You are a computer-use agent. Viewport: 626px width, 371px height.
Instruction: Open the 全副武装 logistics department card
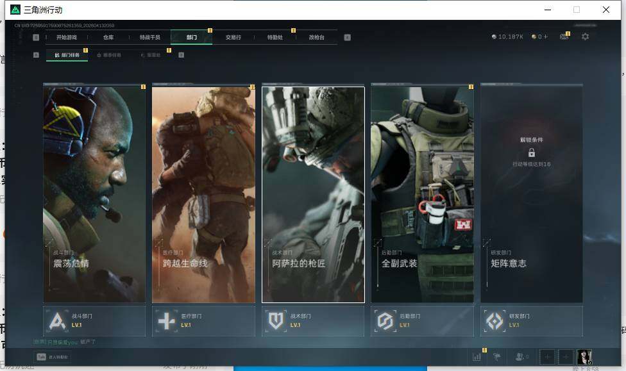point(423,195)
